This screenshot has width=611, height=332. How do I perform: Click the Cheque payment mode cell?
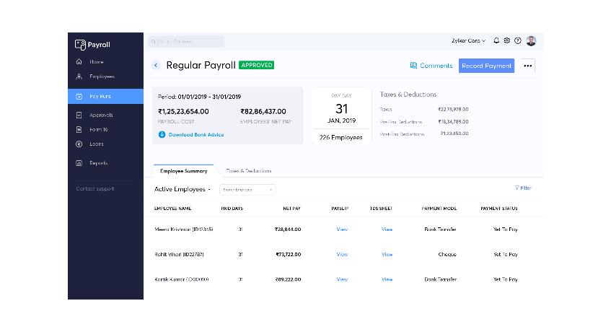[447, 254]
